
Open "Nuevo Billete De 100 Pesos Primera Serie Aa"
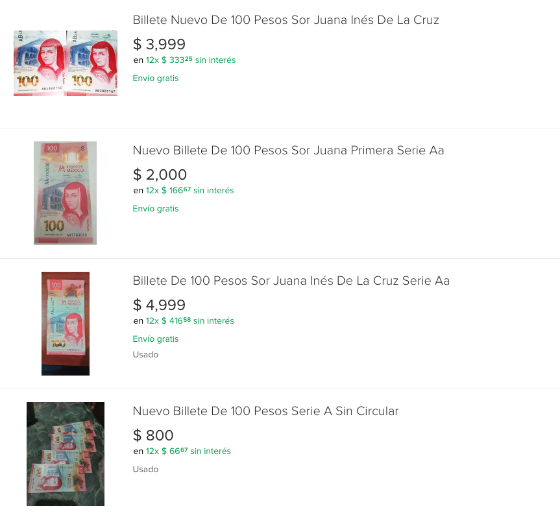tap(288, 150)
